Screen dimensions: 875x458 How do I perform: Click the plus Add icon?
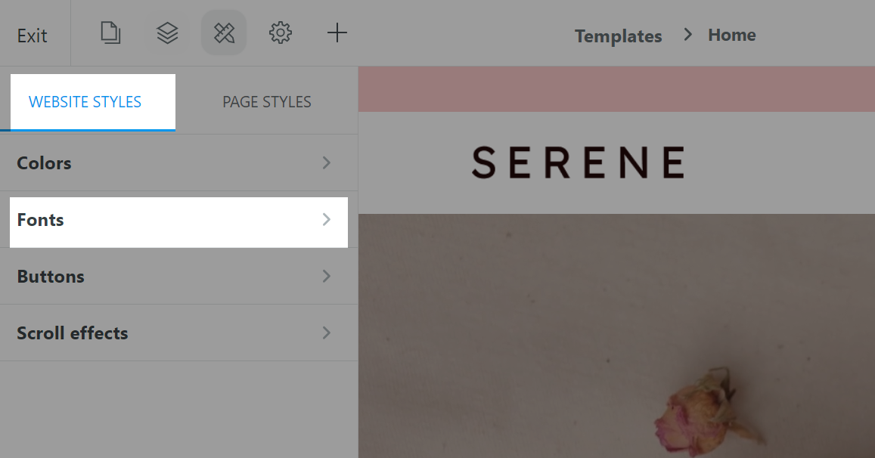coord(337,33)
